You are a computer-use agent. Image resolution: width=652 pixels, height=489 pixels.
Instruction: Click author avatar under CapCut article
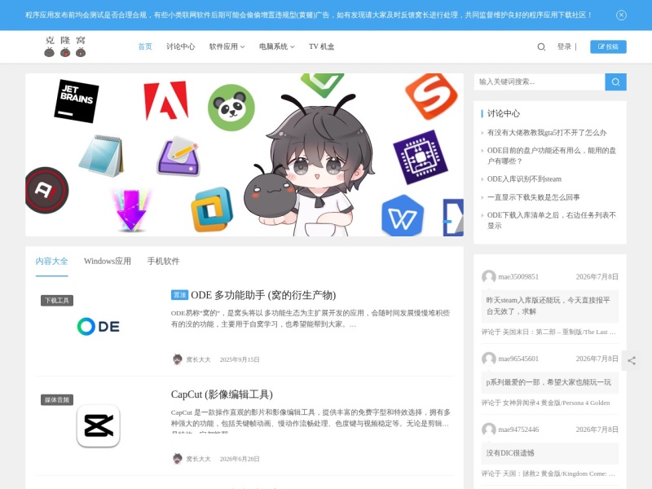[x=178, y=459]
